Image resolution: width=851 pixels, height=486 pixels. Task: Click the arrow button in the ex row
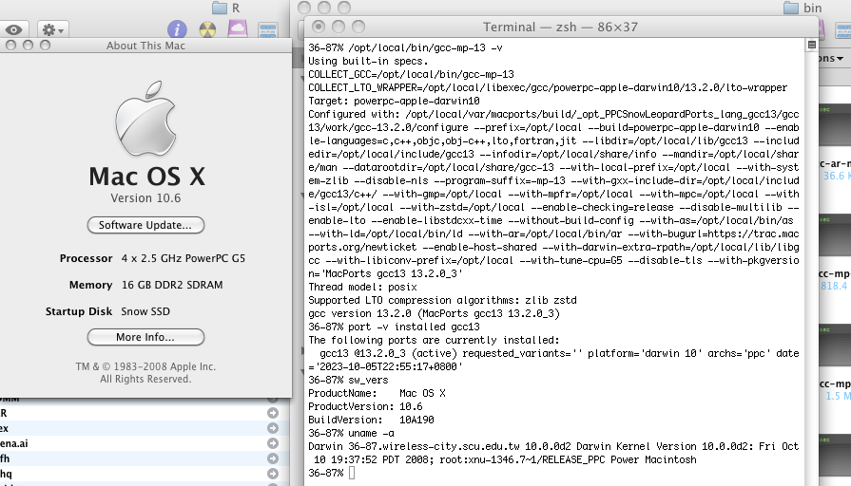[273, 428]
